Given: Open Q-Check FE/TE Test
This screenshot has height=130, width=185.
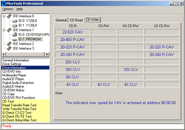Looking at the screenshot, I should coord(17,116).
